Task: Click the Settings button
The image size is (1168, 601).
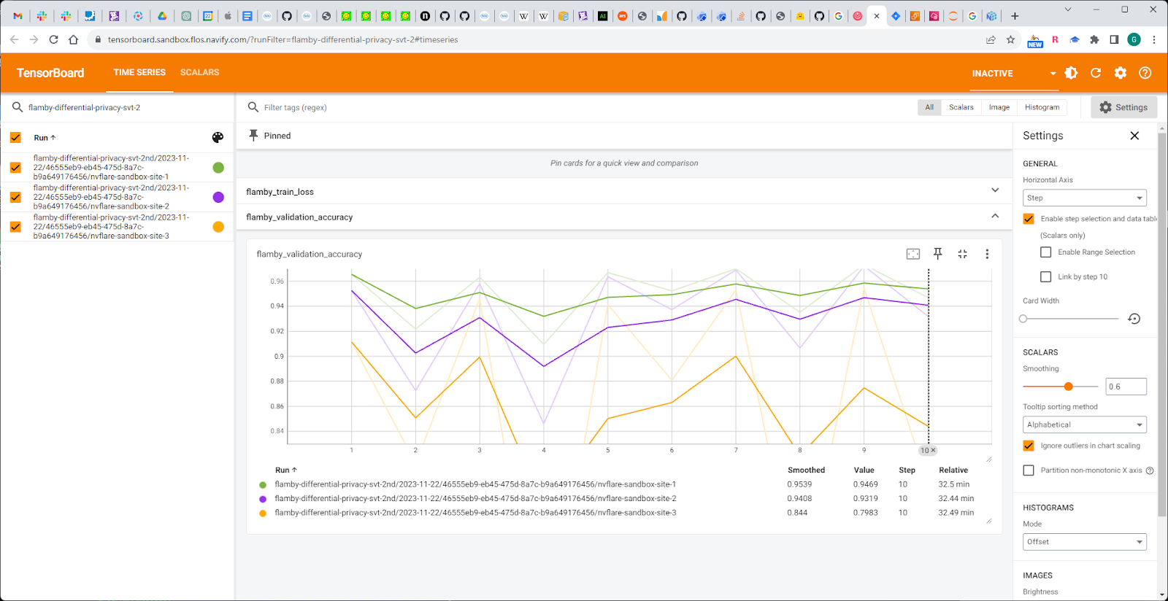Action: click(x=1123, y=107)
